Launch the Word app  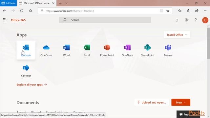point(67,50)
